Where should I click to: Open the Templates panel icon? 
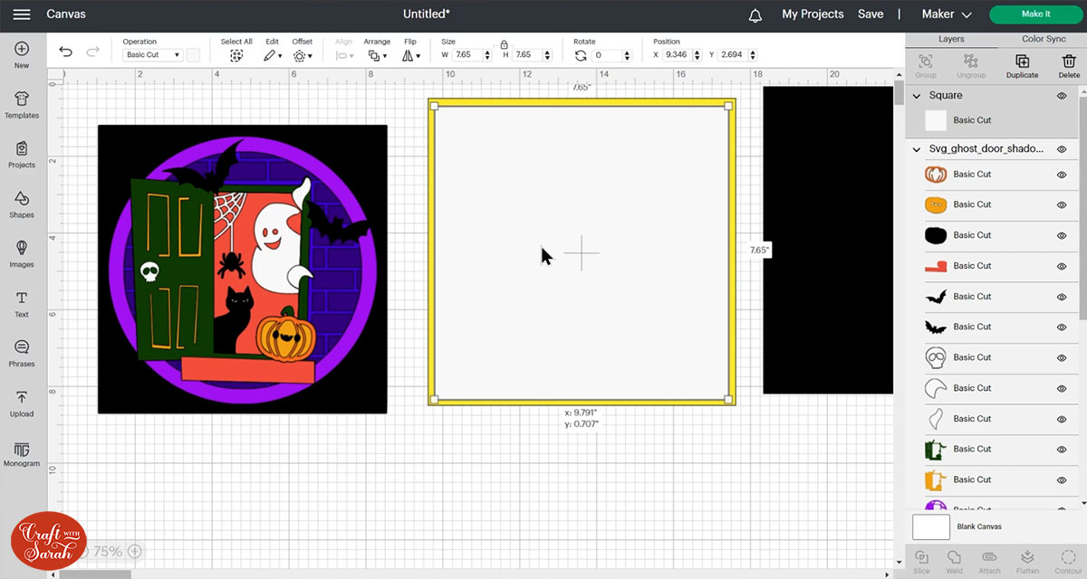pos(22,104)
